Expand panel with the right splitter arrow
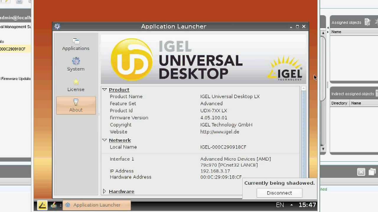The height and width of the screenshot is (212, 378). pyautogui.click(x=328, y=32)
